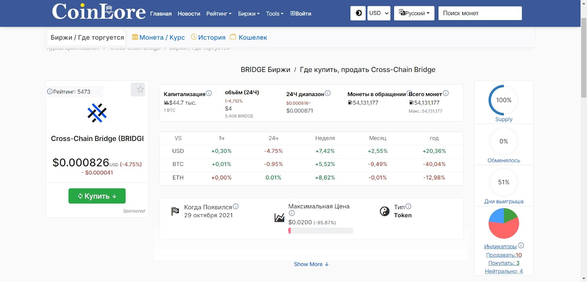587x282 pixels.
Task: Expand the Биржи navigation menu
Action: point(249,14)
